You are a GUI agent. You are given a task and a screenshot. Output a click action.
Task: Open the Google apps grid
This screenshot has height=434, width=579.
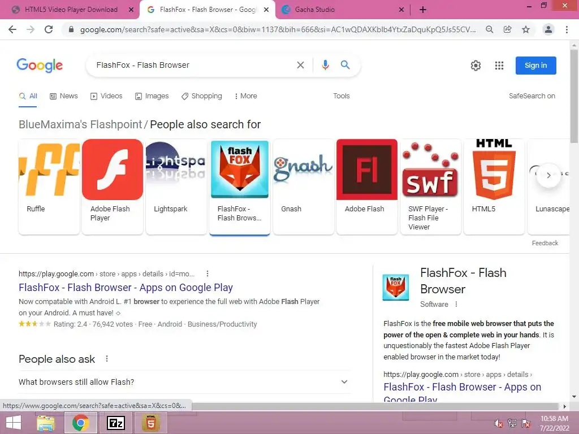coord(499,66)
